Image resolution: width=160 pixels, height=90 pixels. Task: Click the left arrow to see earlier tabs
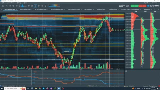click(x=1, y=9)
